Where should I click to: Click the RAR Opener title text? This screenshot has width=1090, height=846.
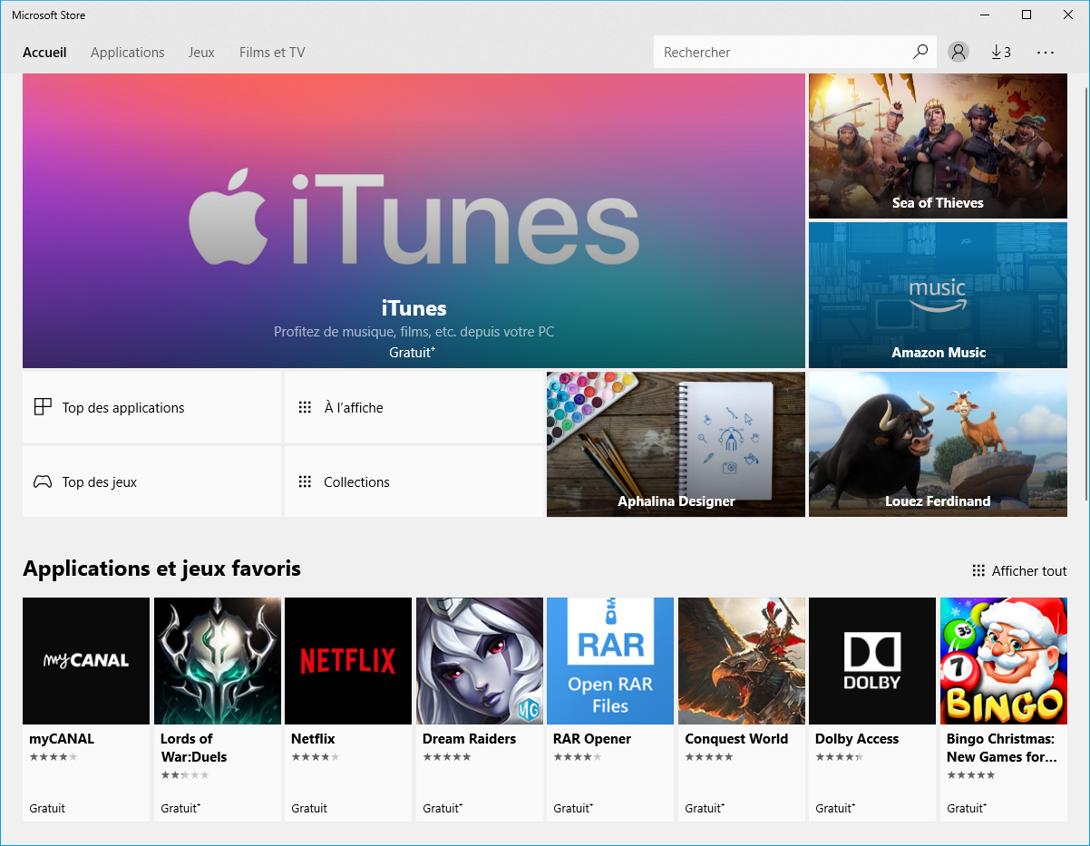(x=592, y=739)
